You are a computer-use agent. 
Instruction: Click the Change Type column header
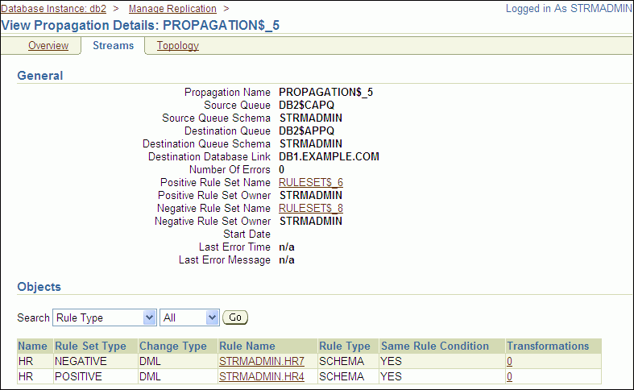(173, 346)
